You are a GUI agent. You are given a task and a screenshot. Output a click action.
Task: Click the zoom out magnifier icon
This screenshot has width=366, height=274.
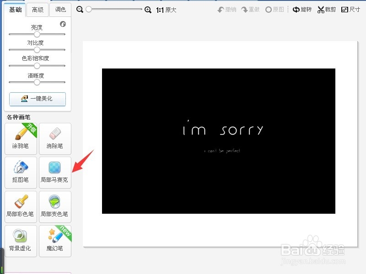80,10
